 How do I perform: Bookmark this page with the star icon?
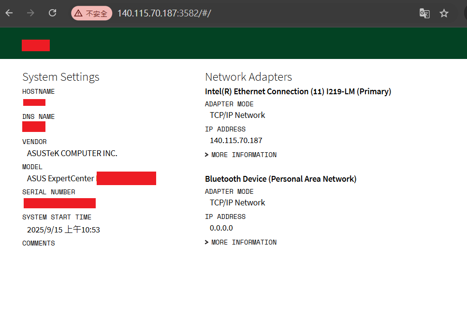[x=444, y=13]
